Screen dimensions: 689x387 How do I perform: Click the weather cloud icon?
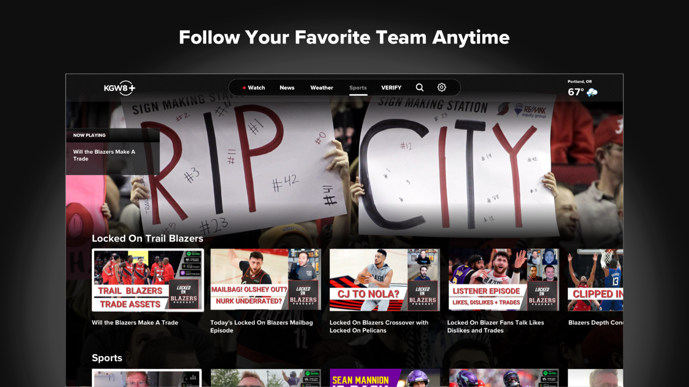(592, 92)
